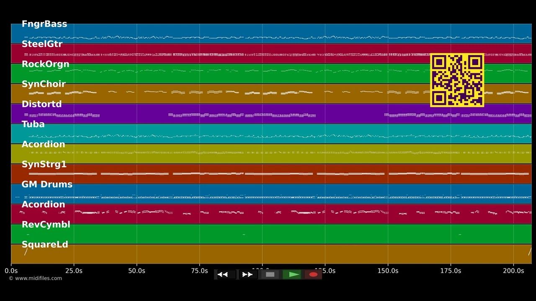Screen dimensions: 536x301
Task: Select the RevCymbl track label
Action: 46,224
